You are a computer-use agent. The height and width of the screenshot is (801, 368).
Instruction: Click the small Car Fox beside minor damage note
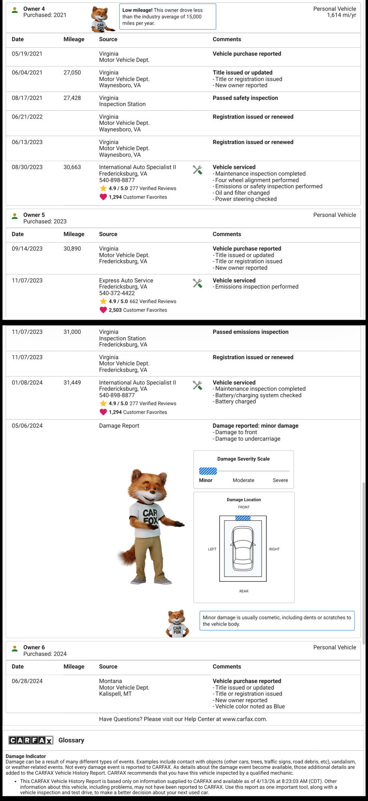tap(177, 624)
